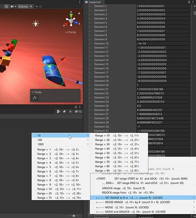
Task: Click the Gizmos toolbar button
Action: [x=23, y=7]
